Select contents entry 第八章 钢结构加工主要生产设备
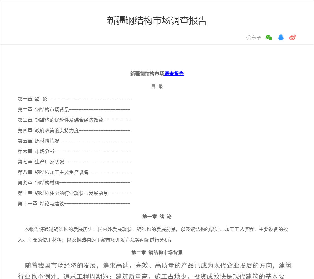The width and height of the screenshot is (314, 279). pyautogui.click(x=74, y=172)
